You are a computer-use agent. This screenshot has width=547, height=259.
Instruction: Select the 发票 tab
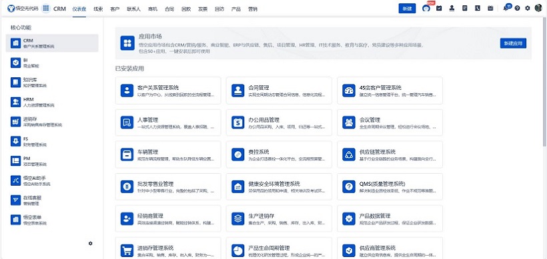point(203,9)
